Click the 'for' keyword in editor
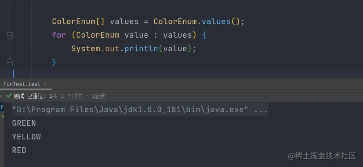This screenshot has height=167, width=363. (59, 35)
